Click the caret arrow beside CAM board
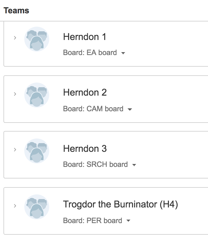Image resolution: width=208 pixels, height=237 pixels. point(130,109)
